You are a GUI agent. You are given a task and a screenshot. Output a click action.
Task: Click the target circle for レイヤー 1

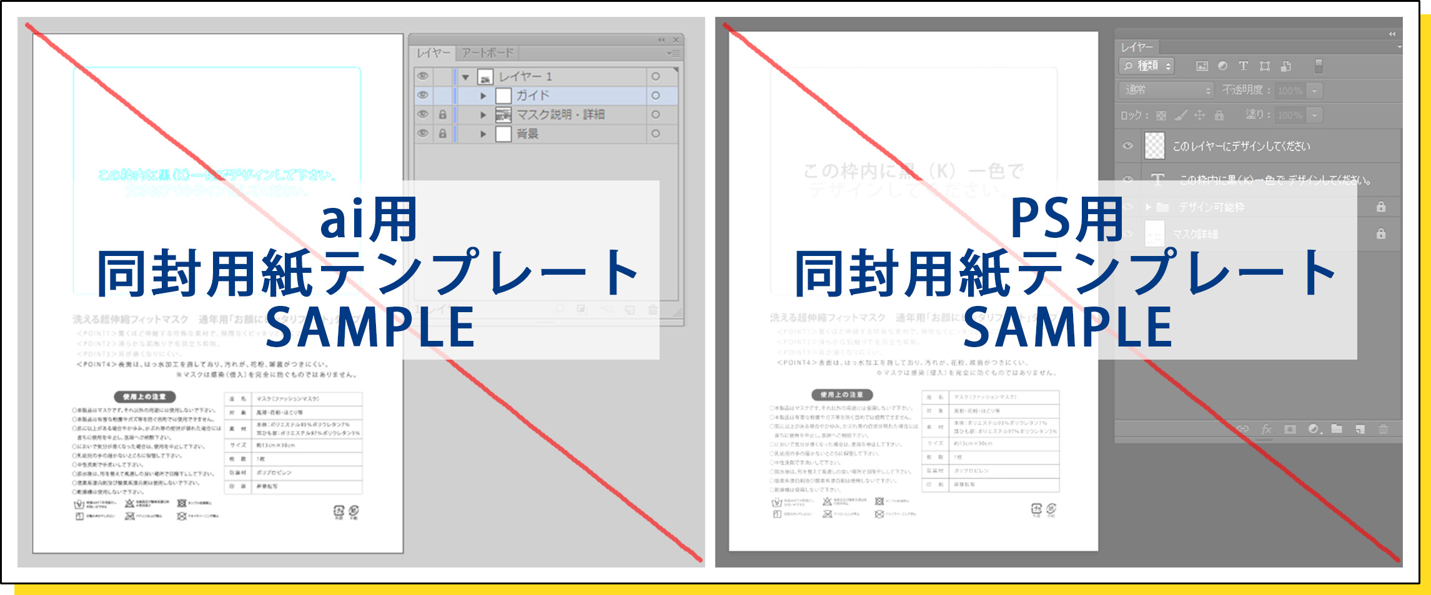655,76
